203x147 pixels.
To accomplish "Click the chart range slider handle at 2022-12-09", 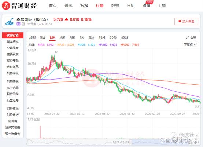I will 130,142.
